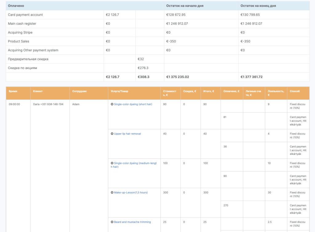Click the loyalty value 2.5
The height and width of the screenshot is (232, 315).
(269, 222)
